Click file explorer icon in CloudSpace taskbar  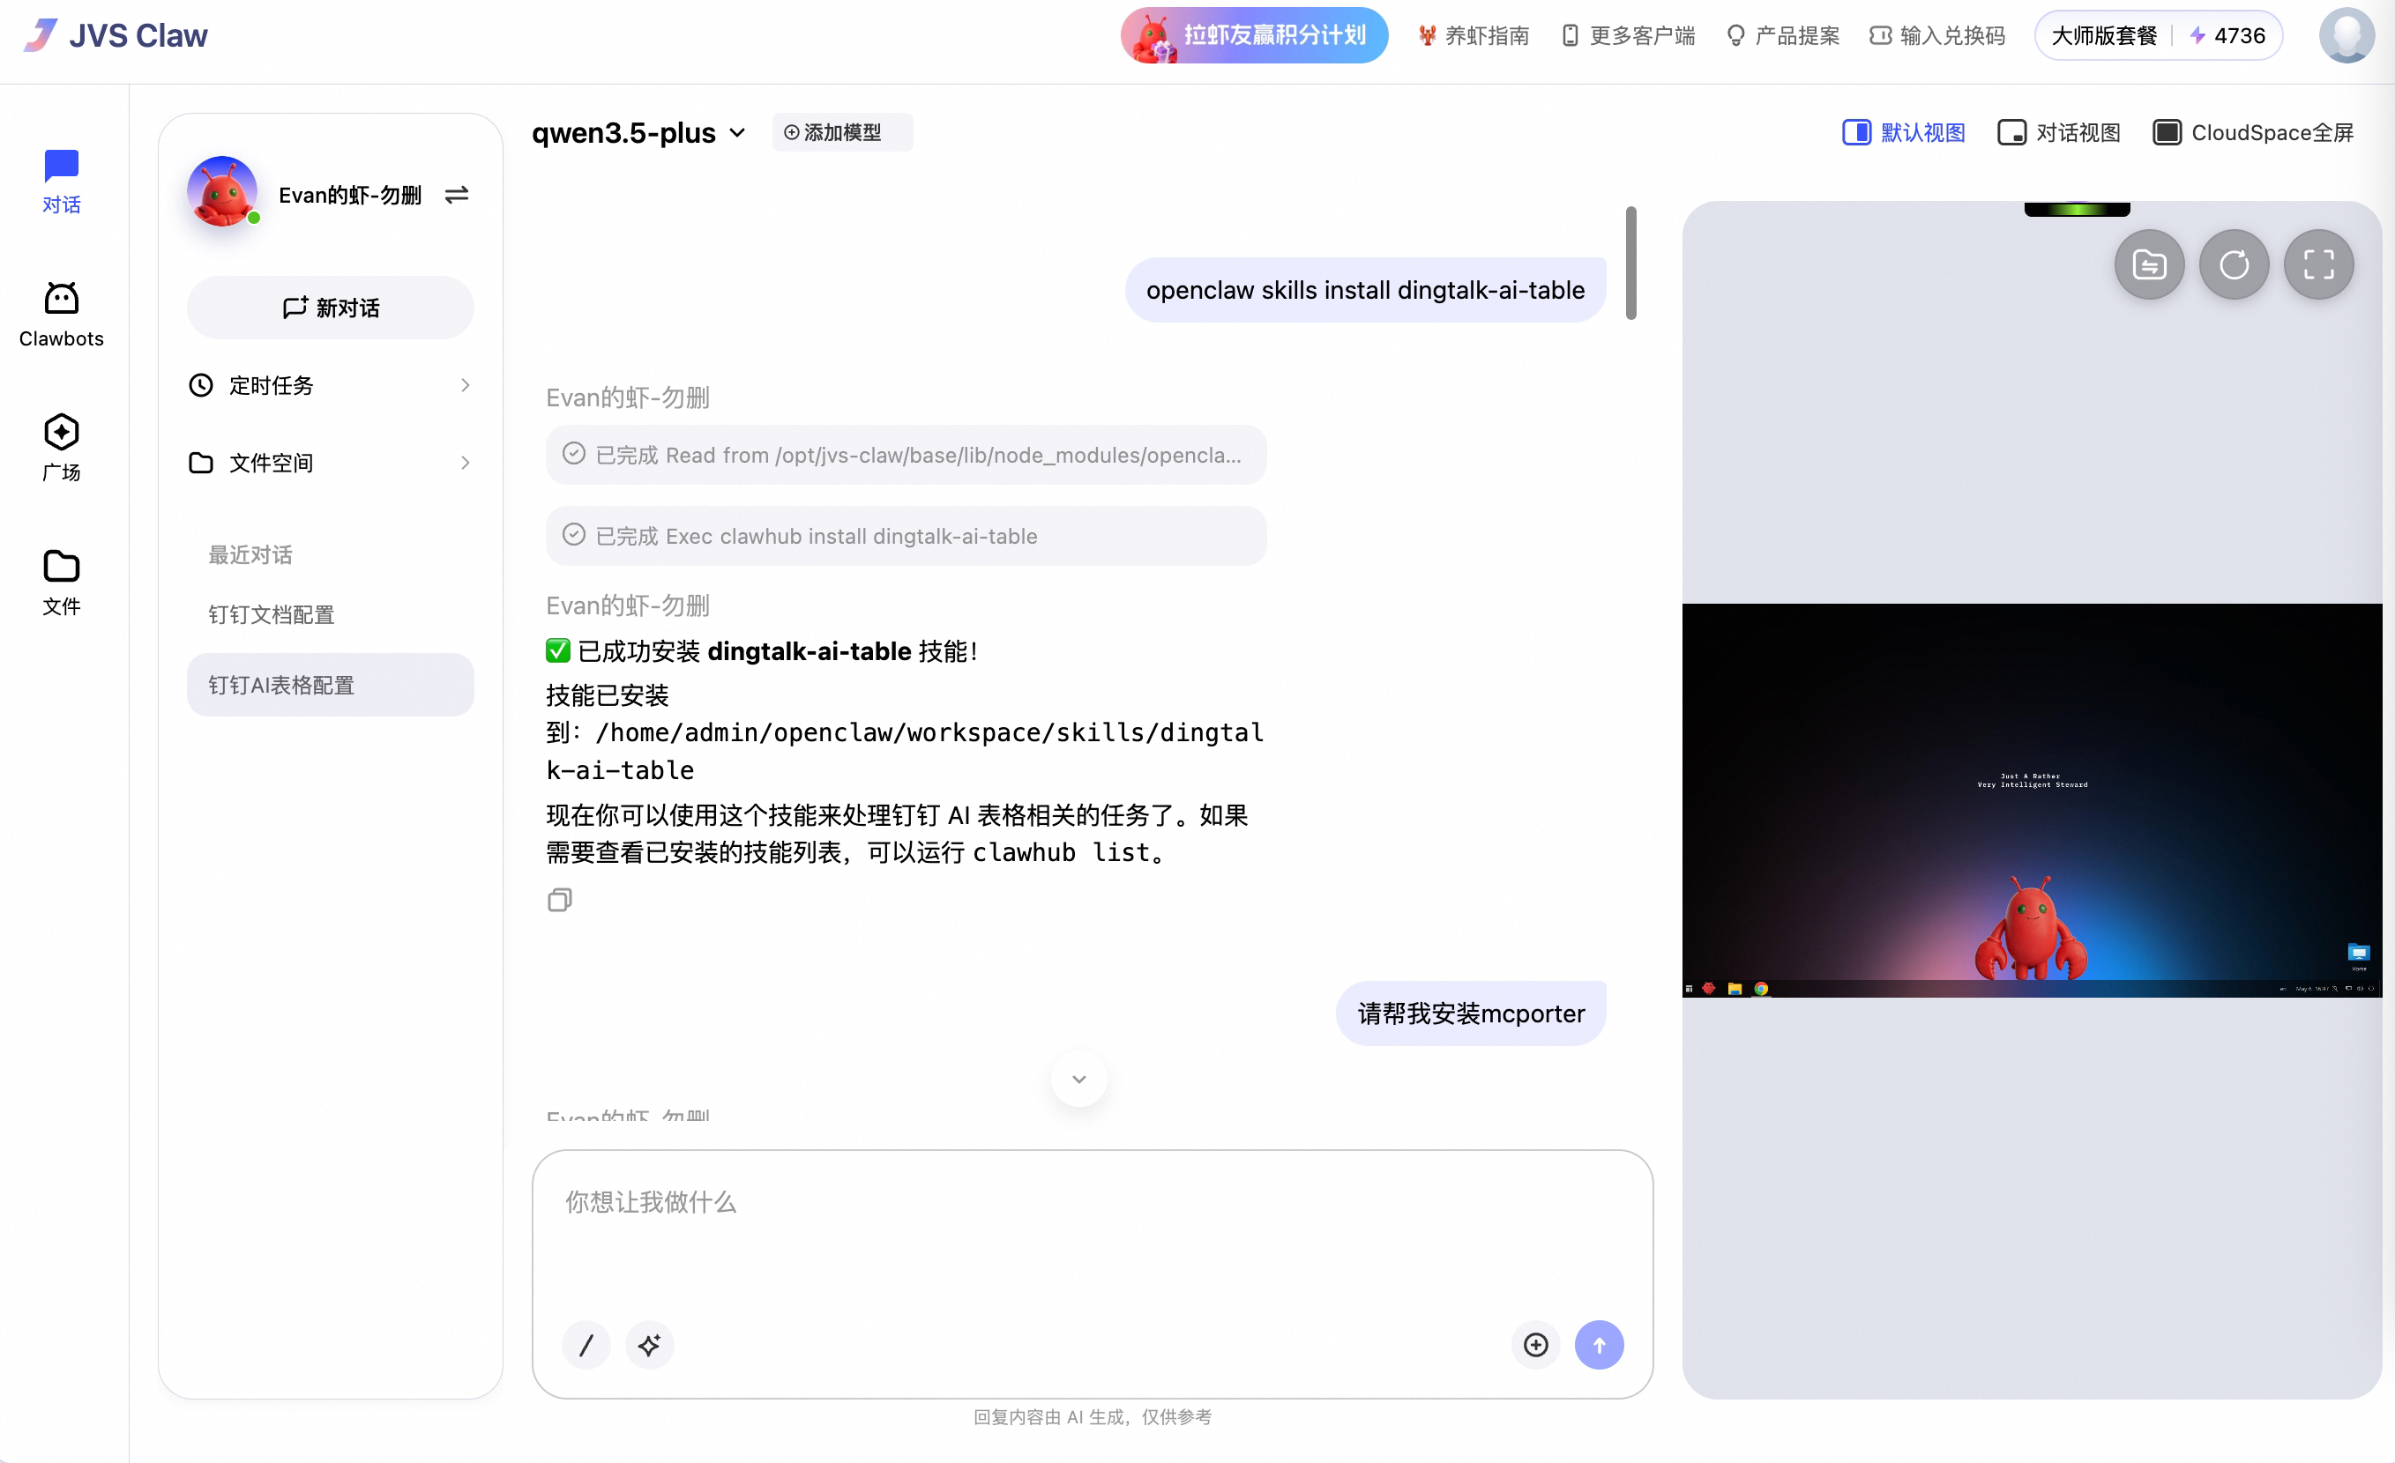pyautogui.click(x=1735, y=989)
